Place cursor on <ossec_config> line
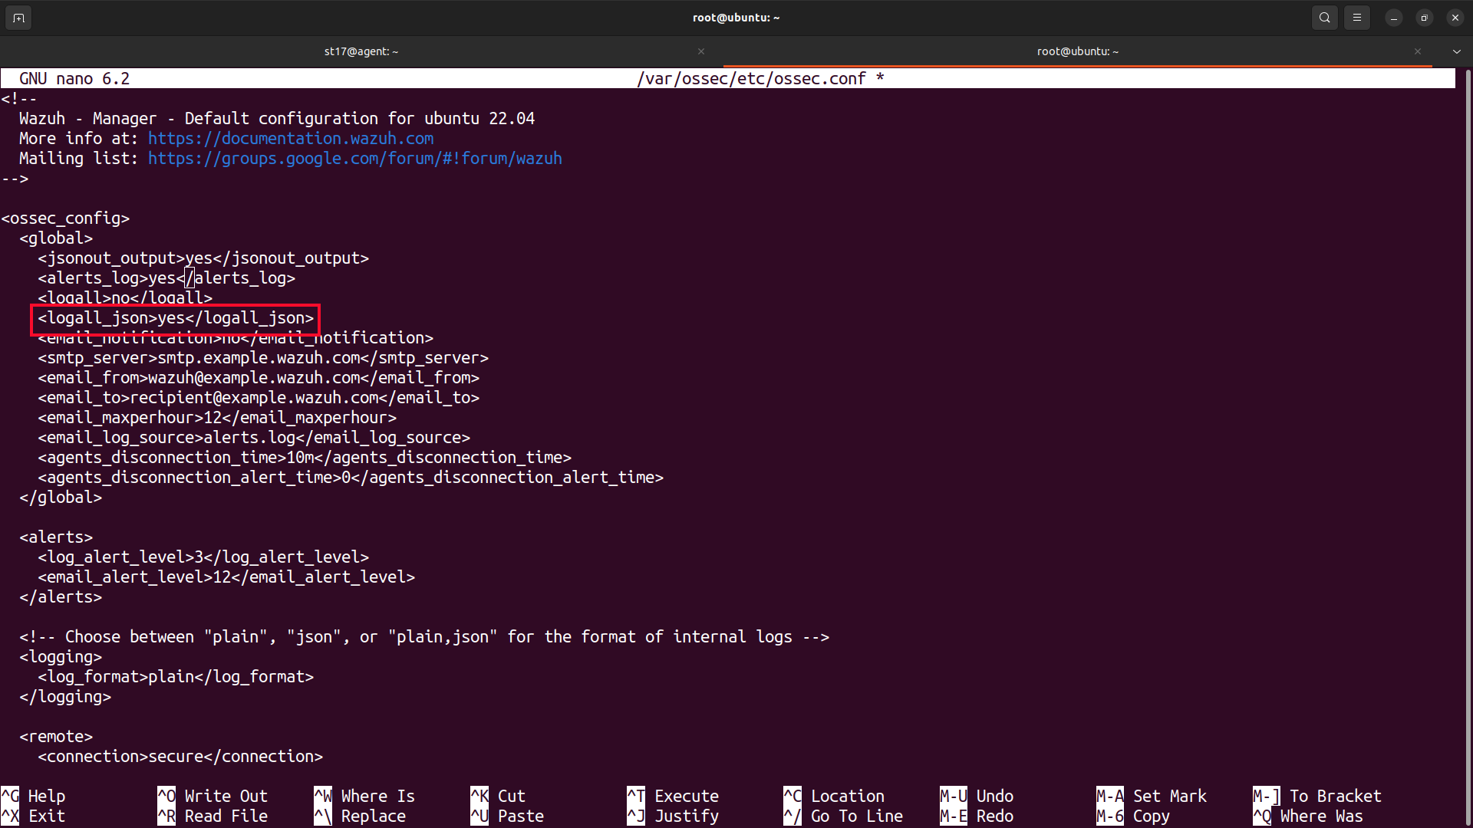 point(65,219)
